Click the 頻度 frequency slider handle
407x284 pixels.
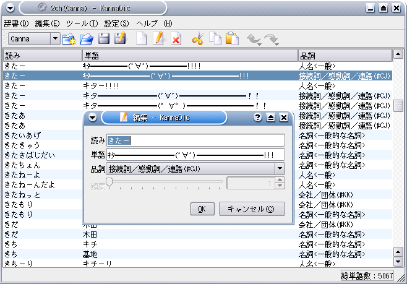(x=109, y=182)
